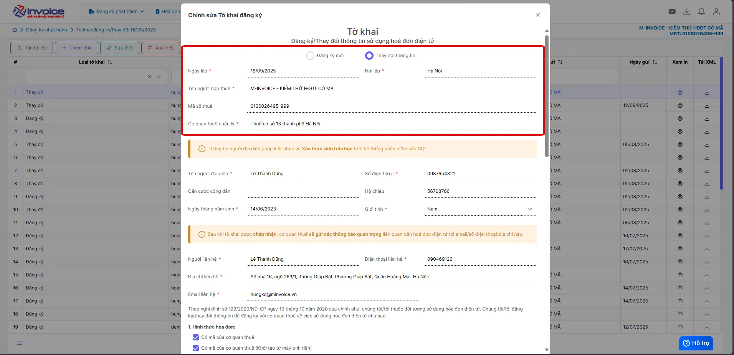The image size is (734, 355).
Task: Click the empty Căn cước công dân field
Action: coord(303,191)
